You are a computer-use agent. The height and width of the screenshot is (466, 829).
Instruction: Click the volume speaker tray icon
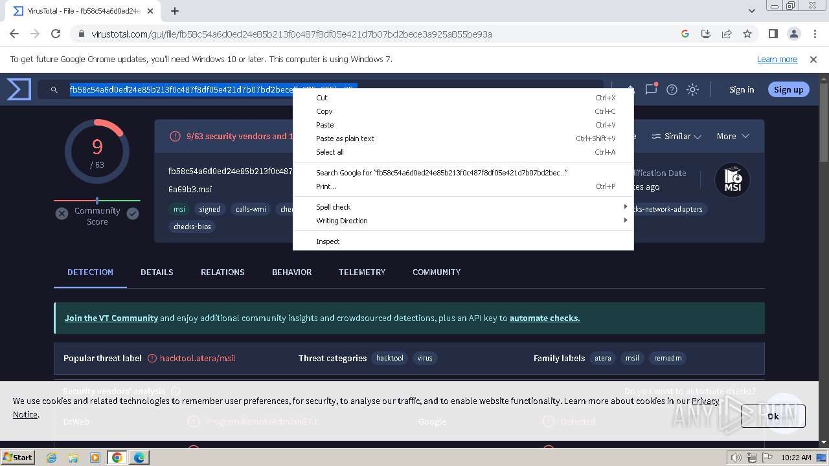point(736,458)
